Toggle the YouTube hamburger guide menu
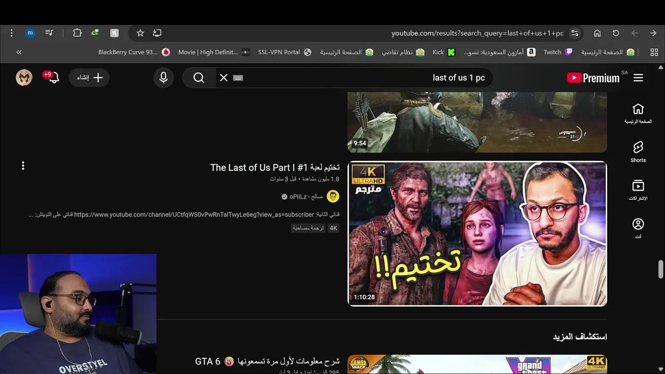Viewport: 665px width, 374px height. click(x=639, y=77)
